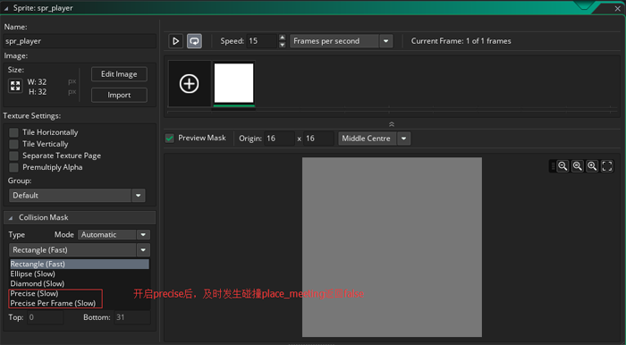
Task: Select Rectangle (Fast) from list
Action: tap(80, 264)
